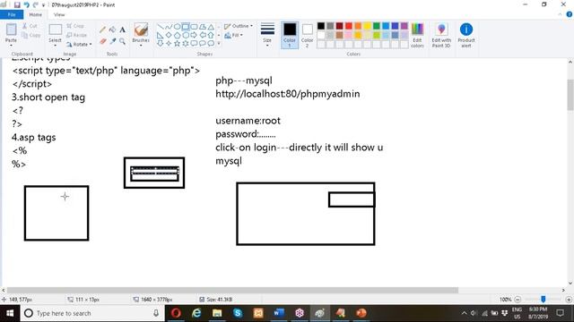Click the Paste clipboard icon
The image size is (574, 322).
pyautogui.click(x=11, y=30)
